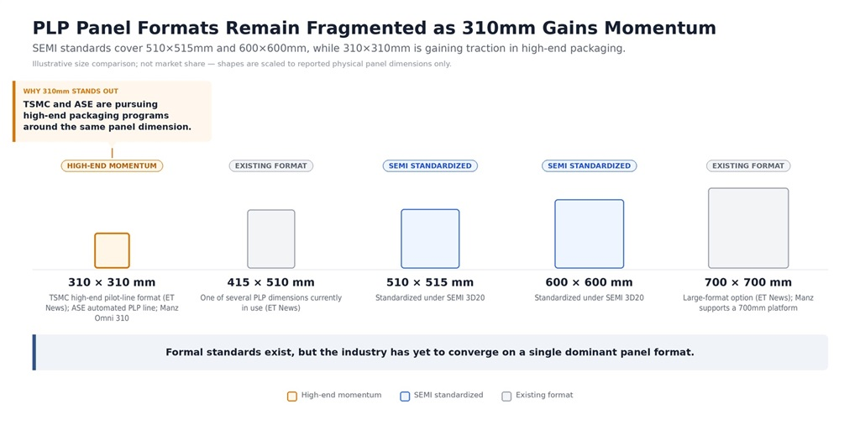Click the PLP Panel Formats main title
This screenshot has width=860, height=425.
[374, 28]
